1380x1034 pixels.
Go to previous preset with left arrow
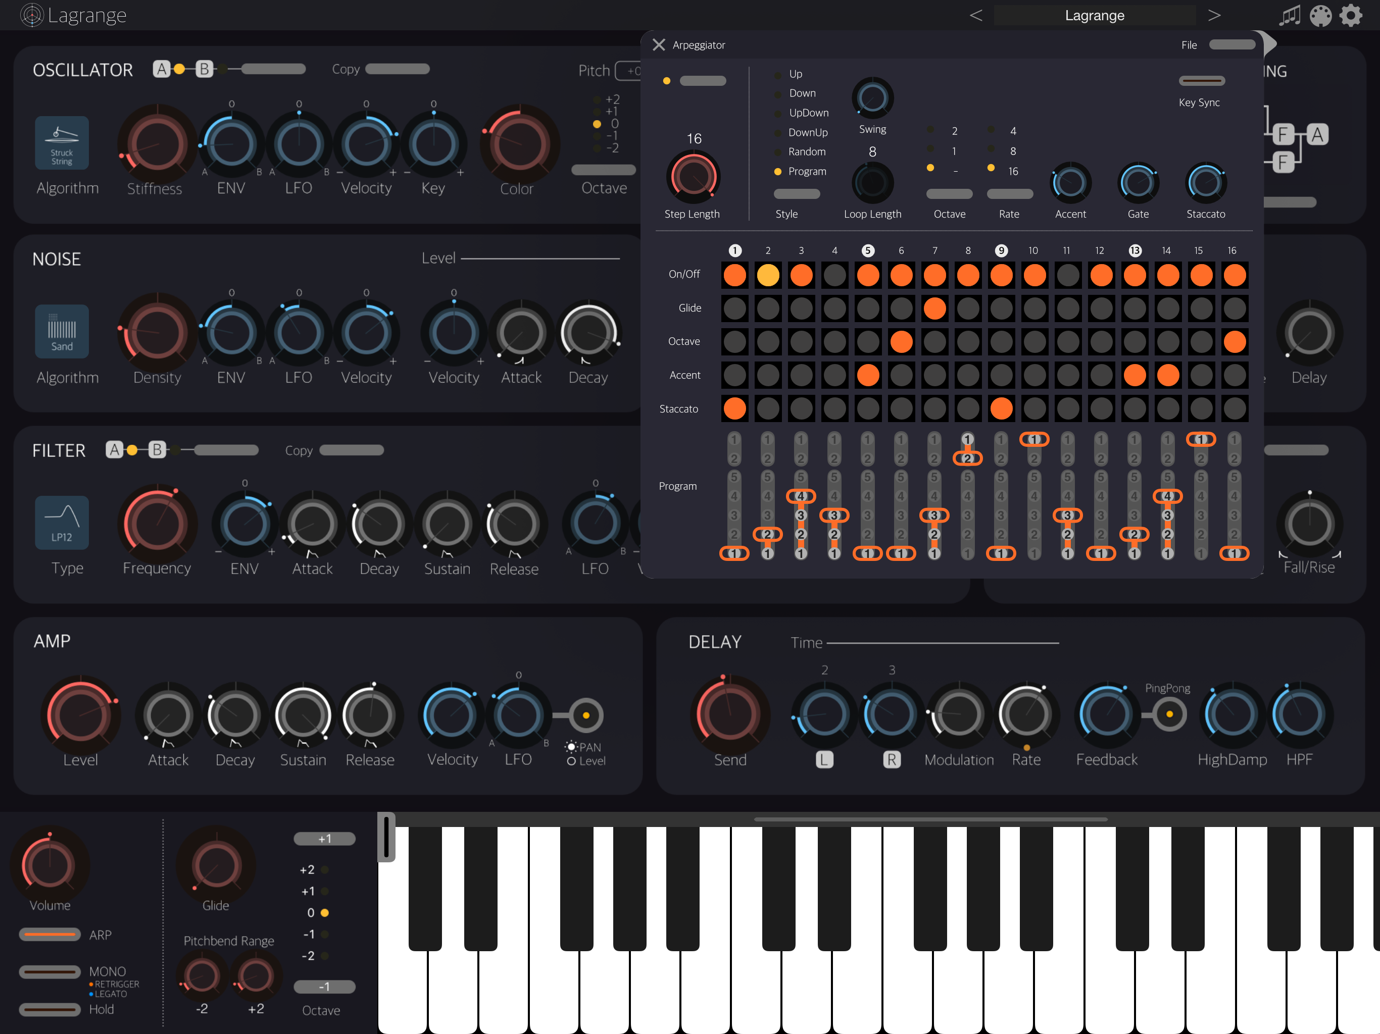[976, 16]
